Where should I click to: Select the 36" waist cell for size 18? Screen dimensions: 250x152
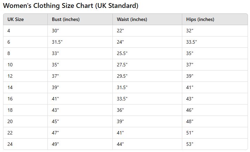pos(147,110)
